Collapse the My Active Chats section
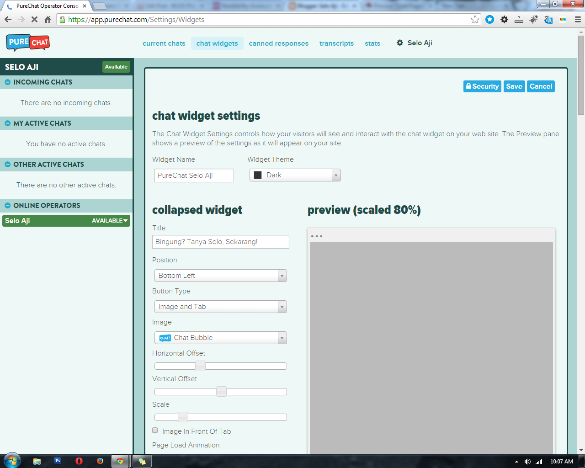The width and height of the screenshot is (585, 468). click(7, 123)
